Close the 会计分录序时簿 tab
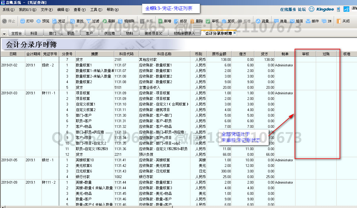 coord(235,33)
